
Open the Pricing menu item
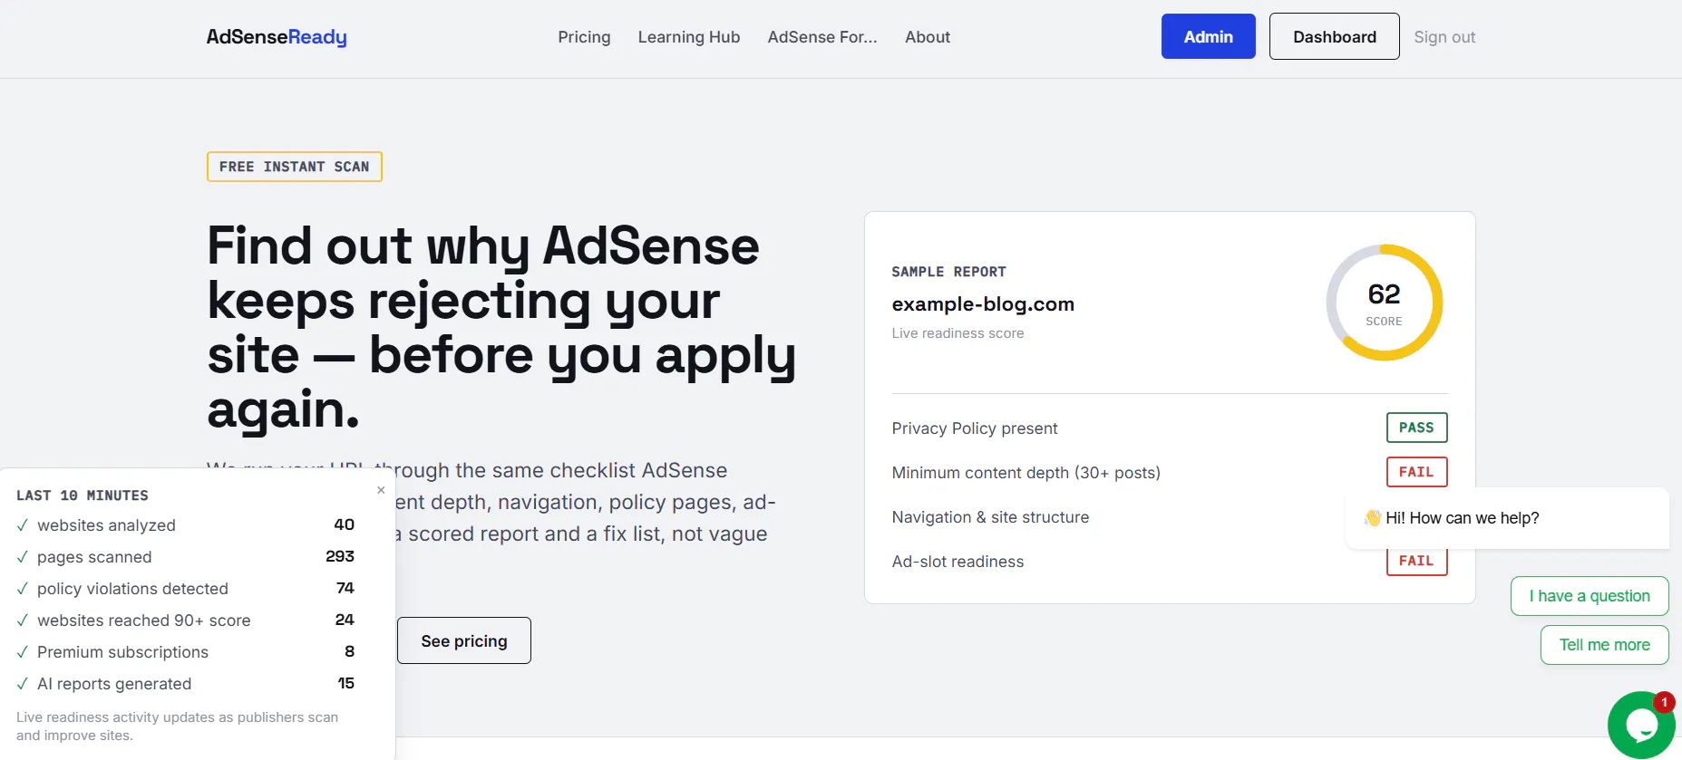coord(584,37)
